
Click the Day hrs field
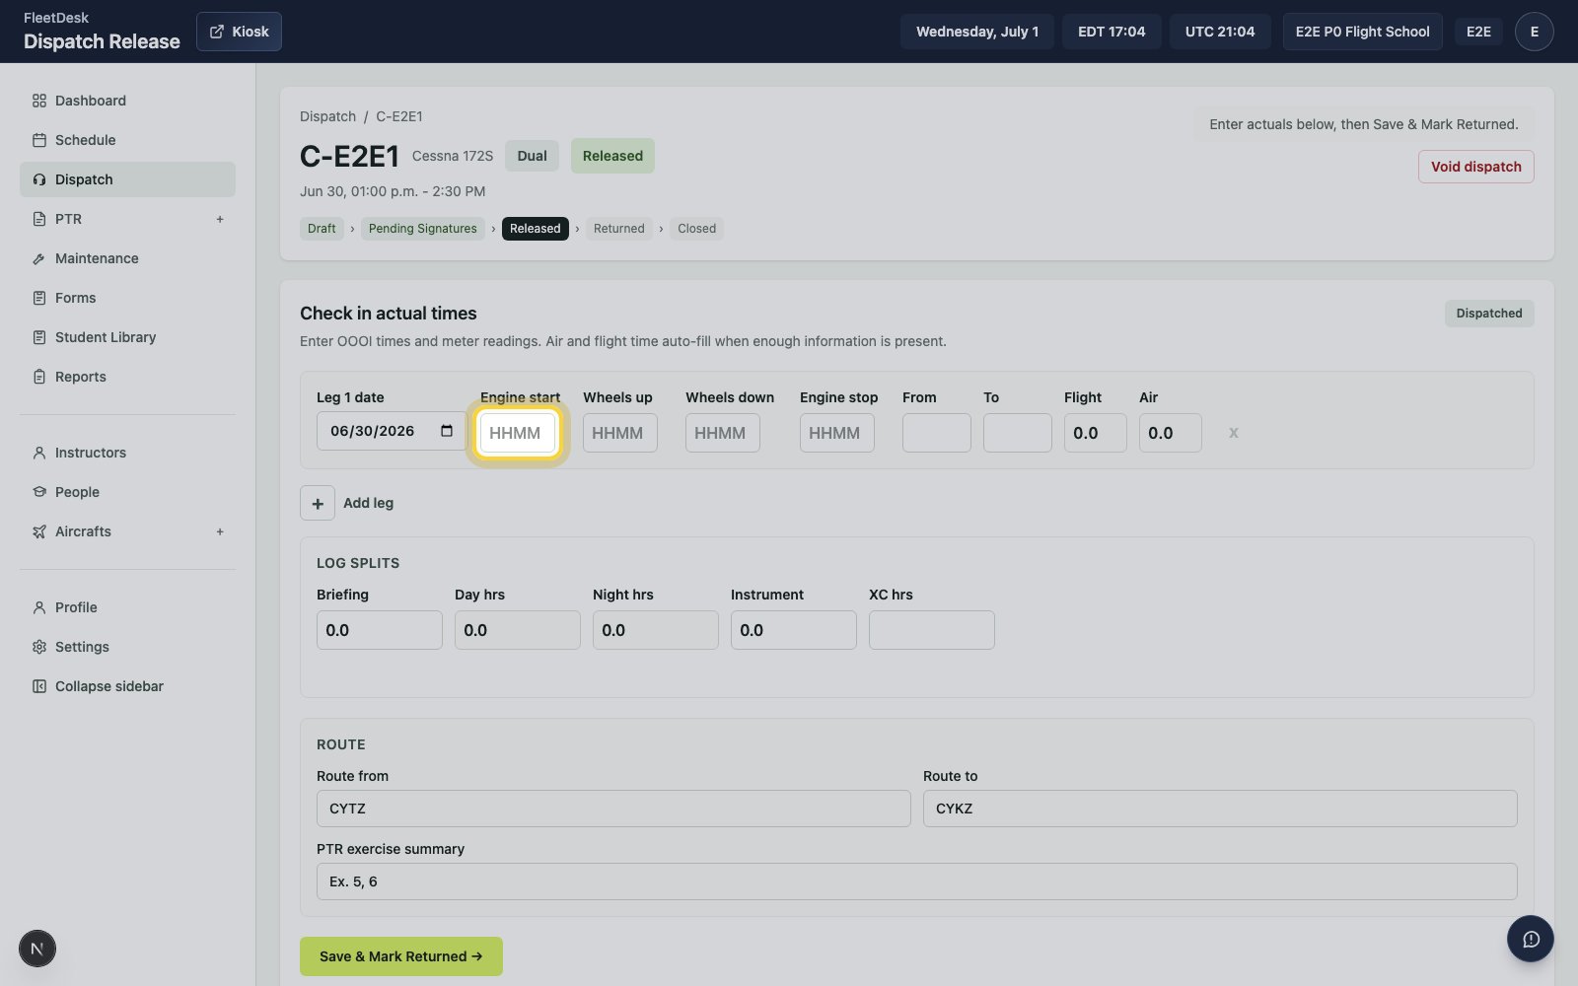click(x=518, y=630)
